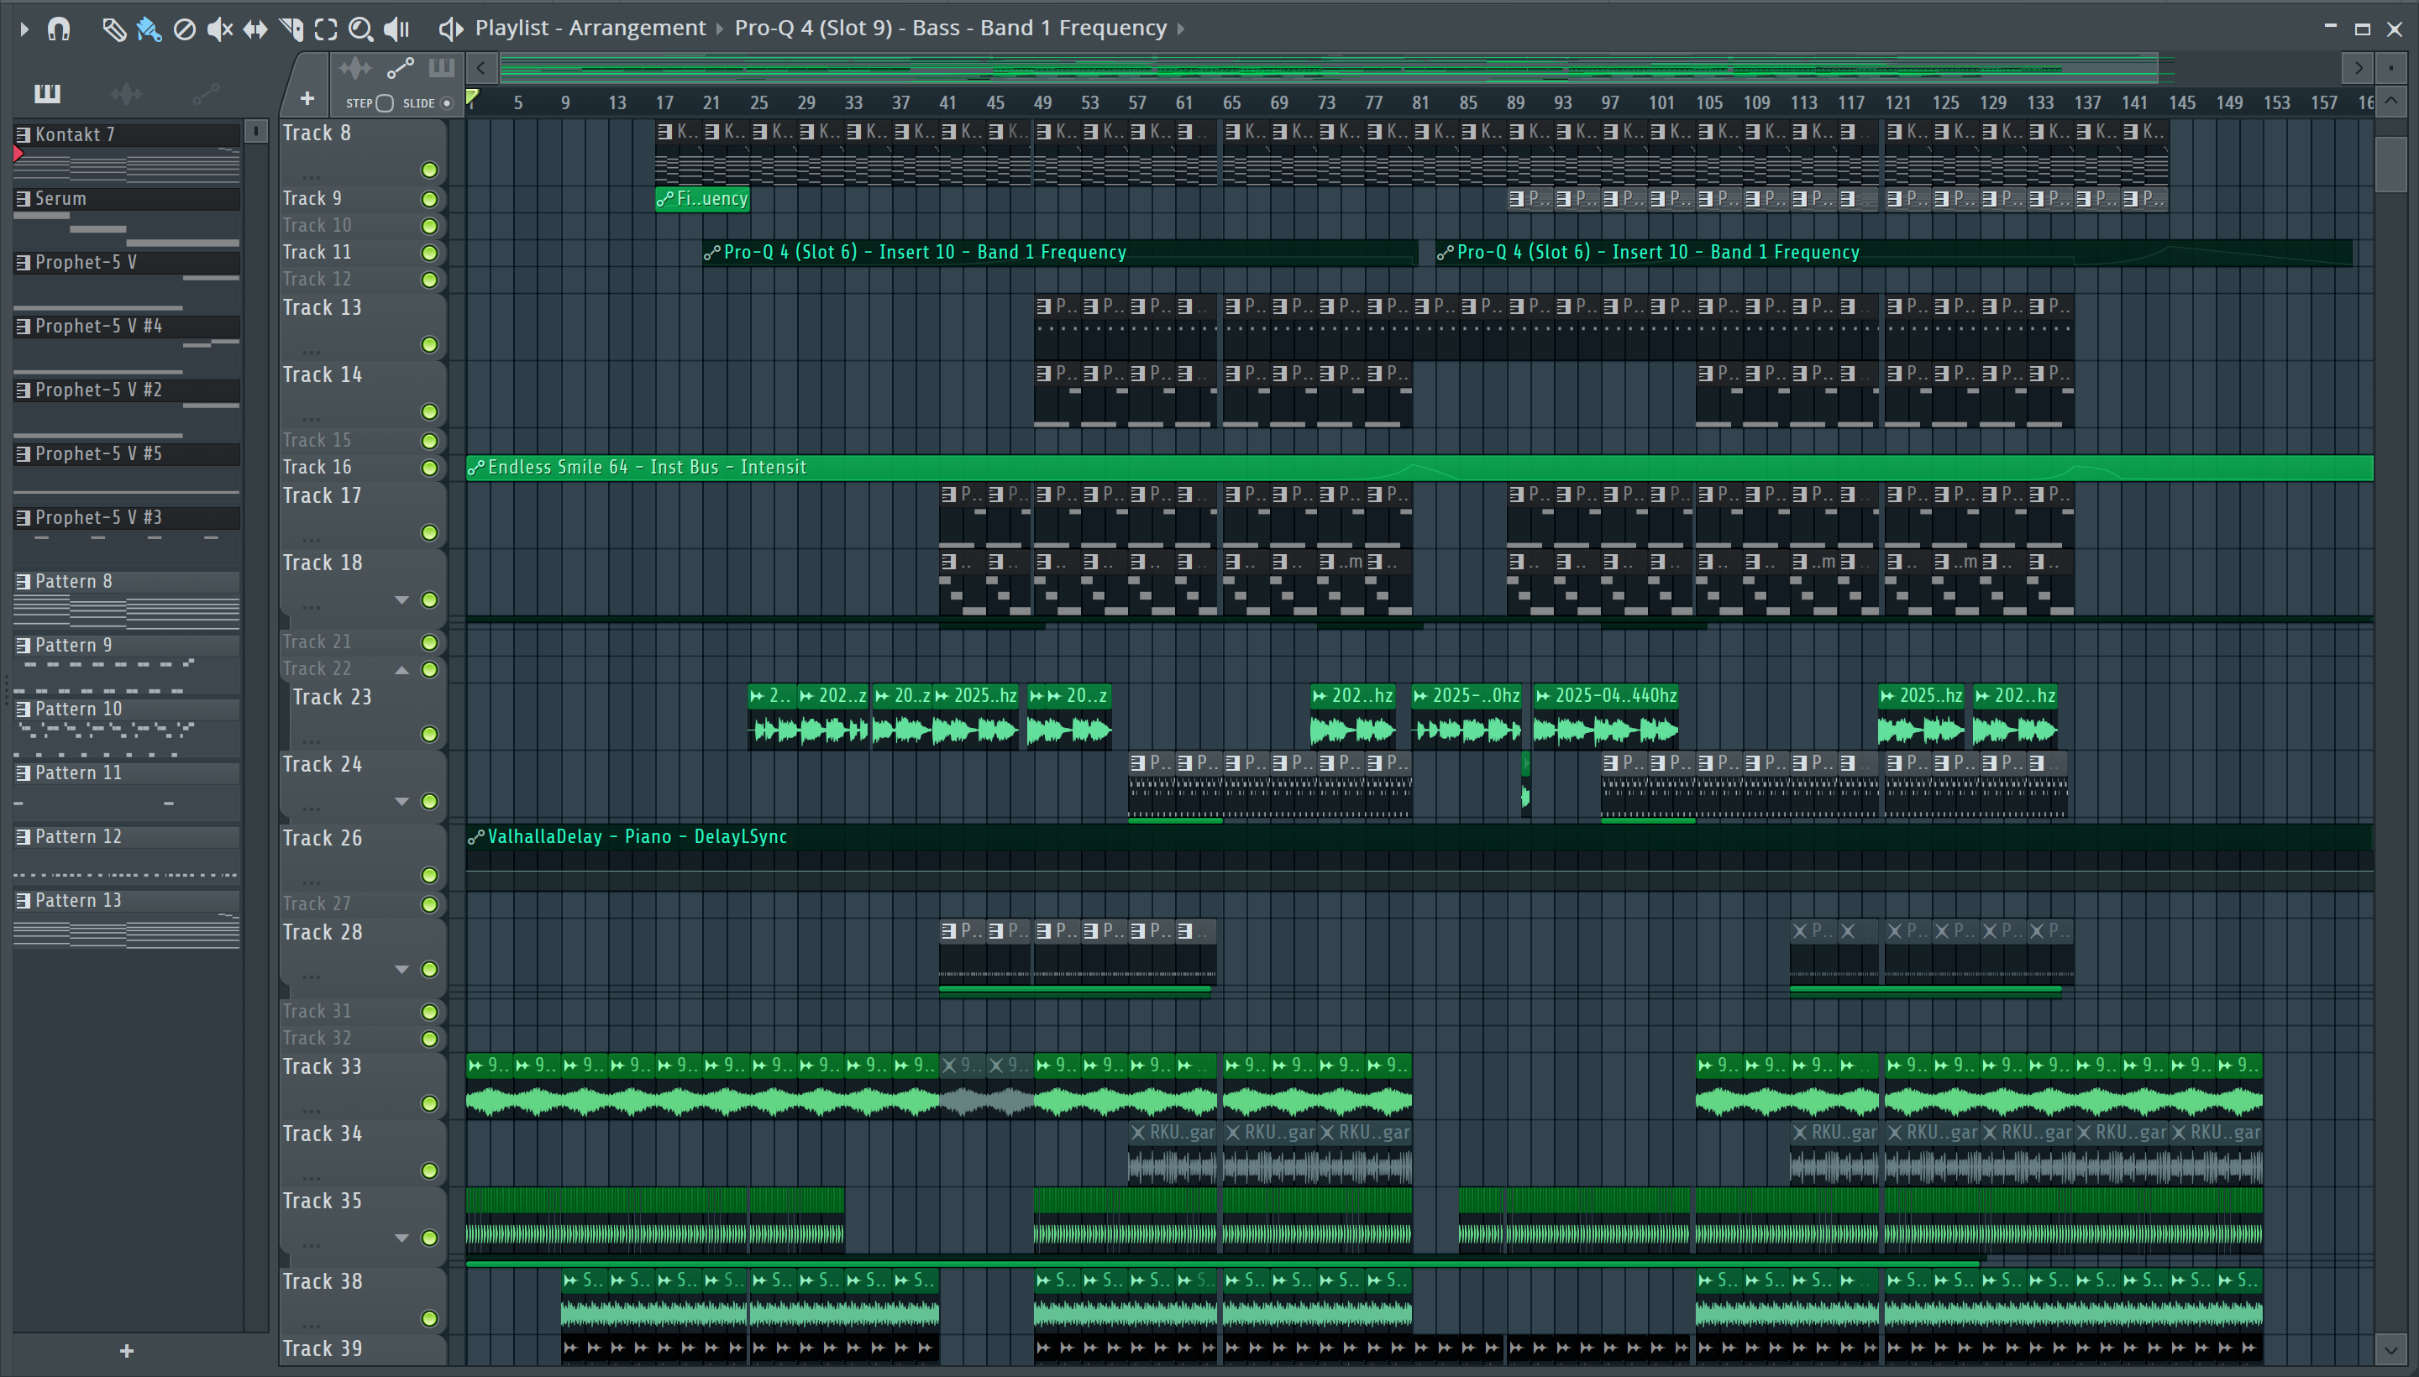Click the picker panel scrollbar handle
Image resolution: width=2419 pixels, height=1377 pixels.
pyautogui.click(x=256, y=132)
